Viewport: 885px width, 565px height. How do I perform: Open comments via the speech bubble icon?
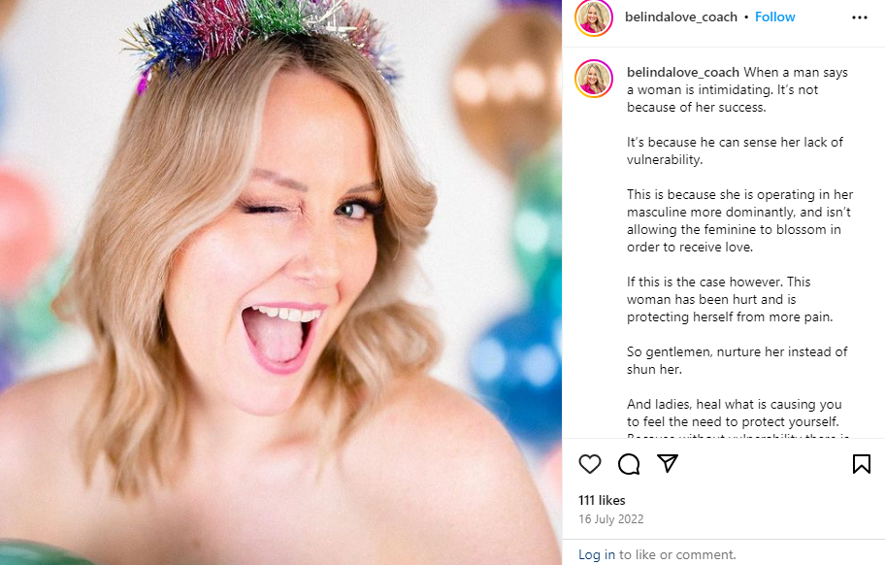pos(629,464)
